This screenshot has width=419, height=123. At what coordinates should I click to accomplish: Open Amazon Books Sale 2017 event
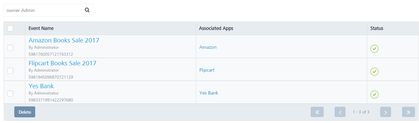tap(64, 40)
